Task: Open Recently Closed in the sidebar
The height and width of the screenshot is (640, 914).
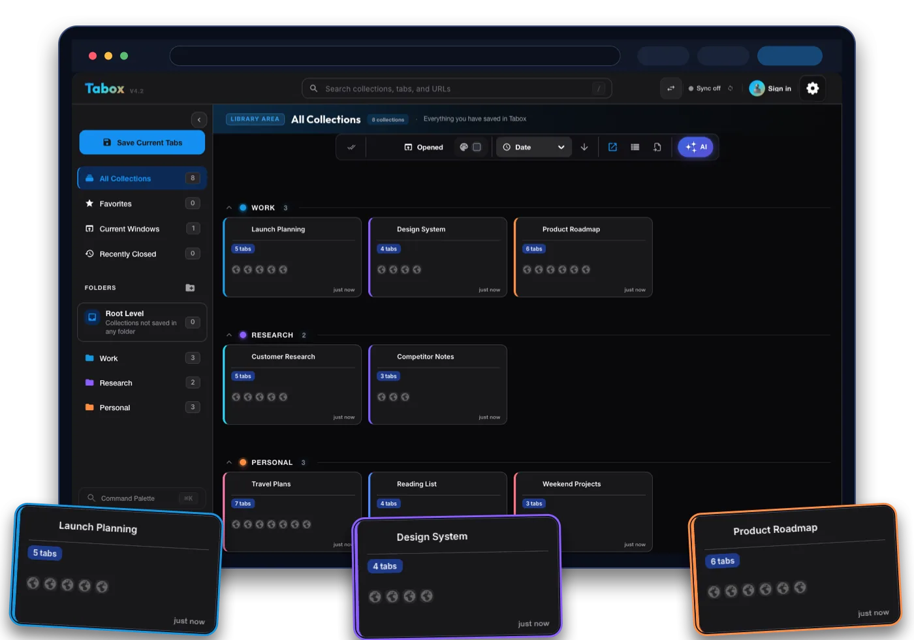Action: [x=142, y=254]
